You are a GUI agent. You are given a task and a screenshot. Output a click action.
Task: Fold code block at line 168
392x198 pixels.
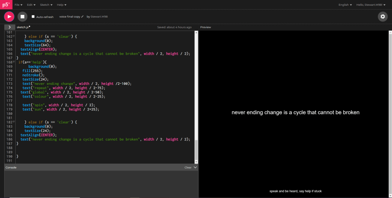tap(14, 62)
